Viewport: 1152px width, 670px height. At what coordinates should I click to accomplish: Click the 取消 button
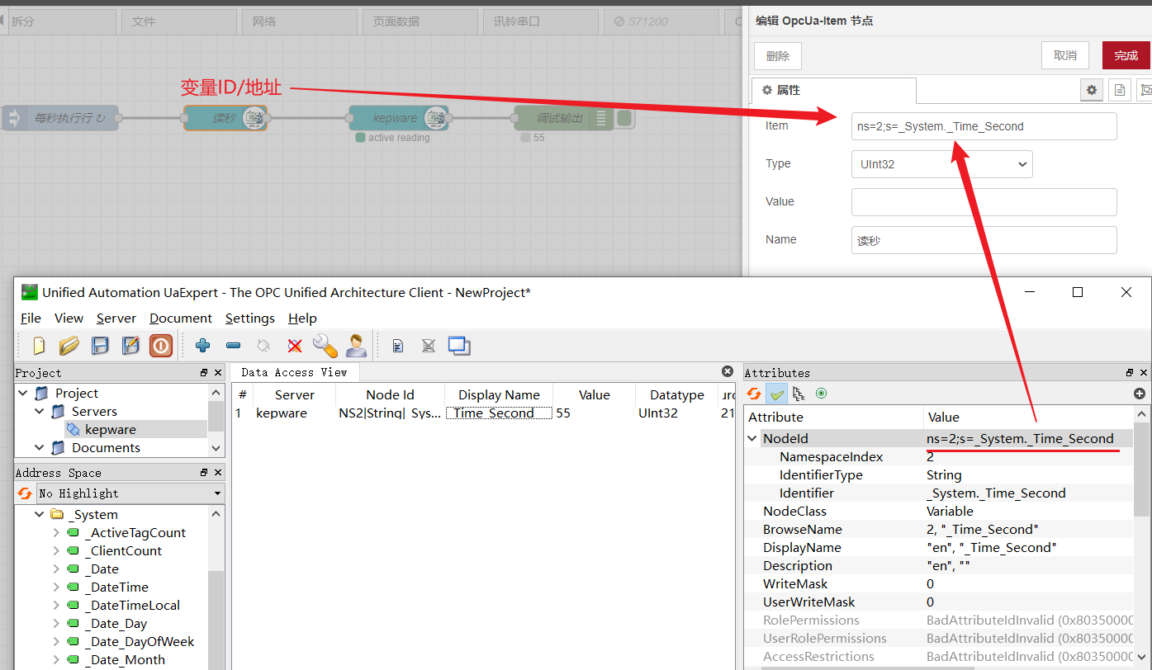pos(1065,55)
